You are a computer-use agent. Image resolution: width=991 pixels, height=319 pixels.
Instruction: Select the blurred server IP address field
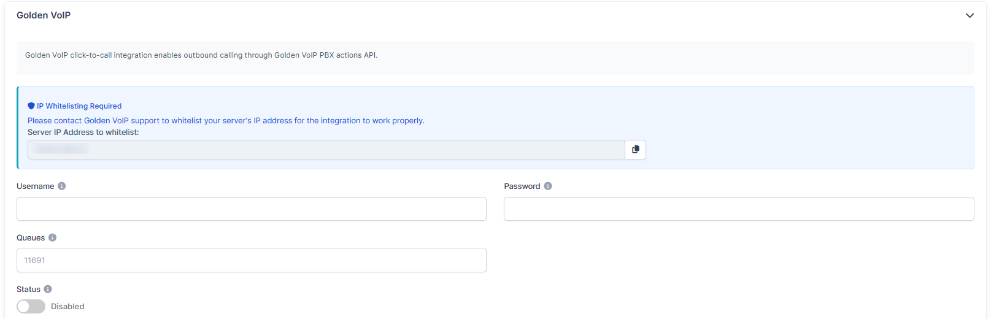coord(326,150)
